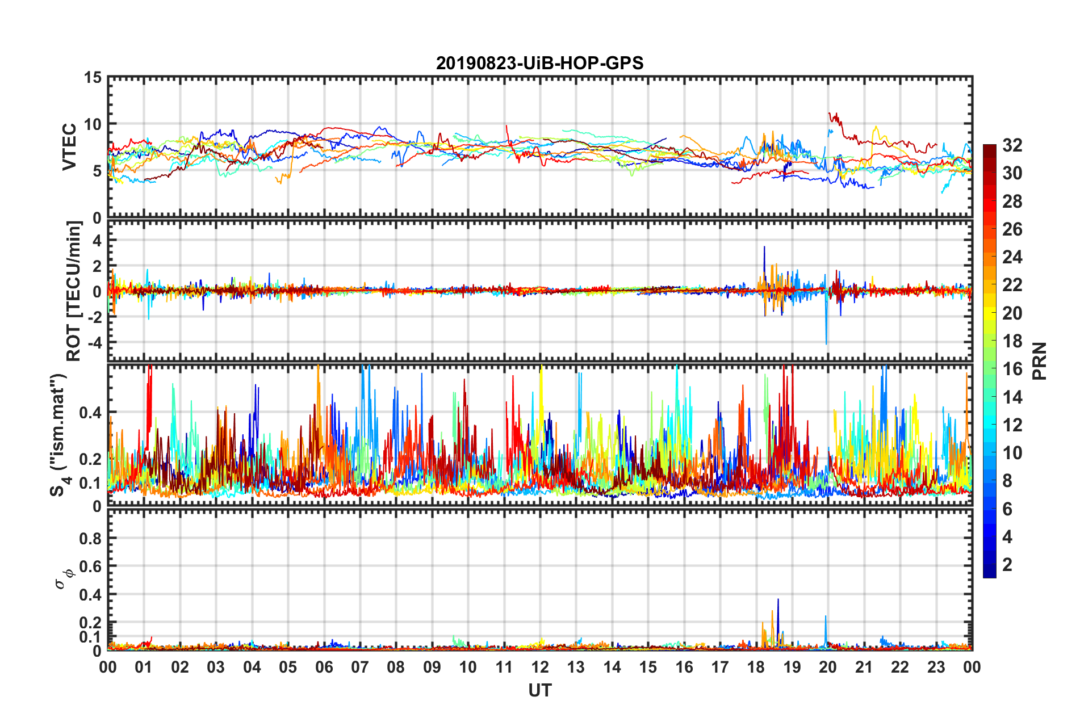Select the S4 ("ism.mat") axis label
1080x722 pixels.
point(60,435)
